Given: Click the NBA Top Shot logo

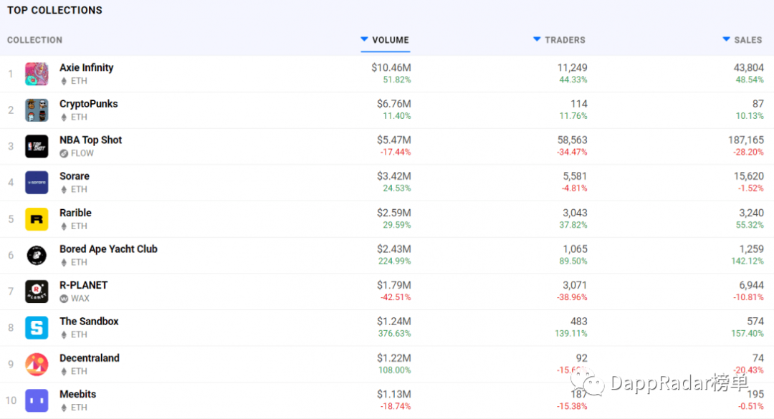Looking at the screenshot, I should coord(37,146).
